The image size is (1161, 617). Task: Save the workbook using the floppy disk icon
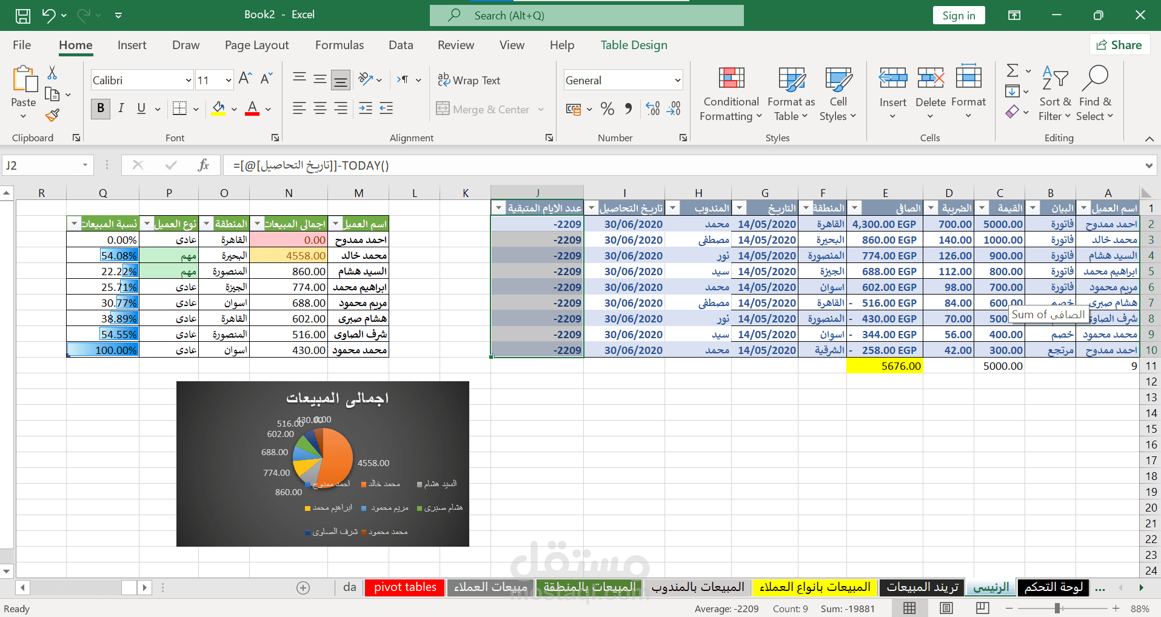pos(22,15)
